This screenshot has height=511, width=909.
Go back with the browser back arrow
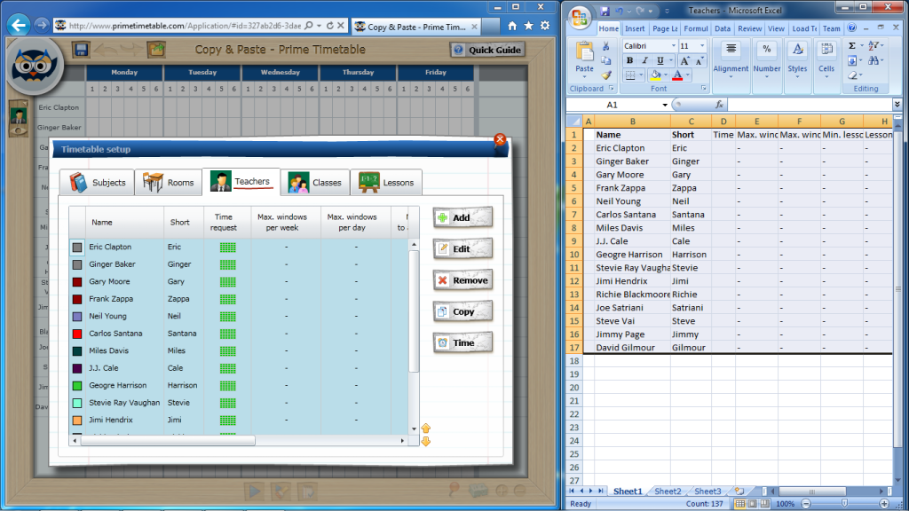click(x=20, y=25)
